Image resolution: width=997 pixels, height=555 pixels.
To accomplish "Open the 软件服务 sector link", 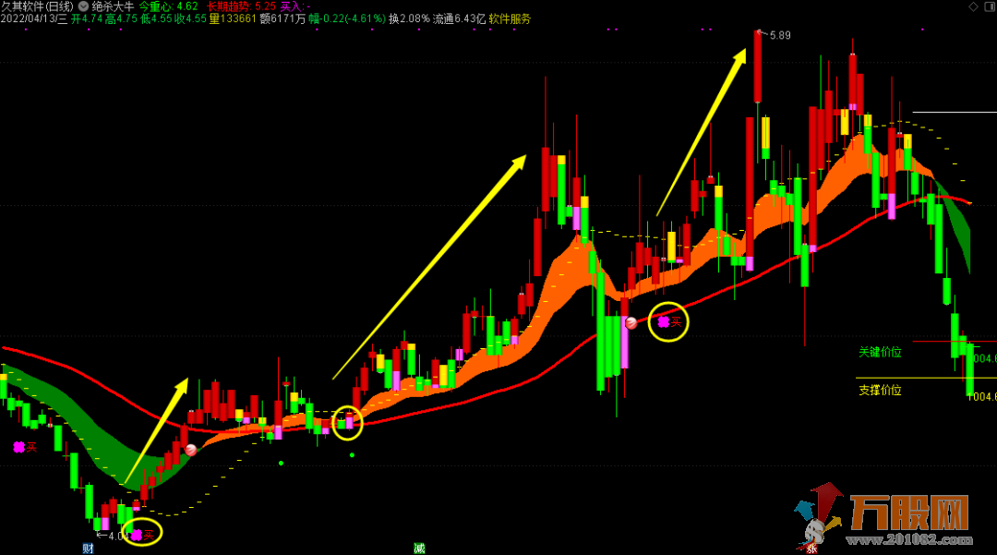I will point(510,18).
